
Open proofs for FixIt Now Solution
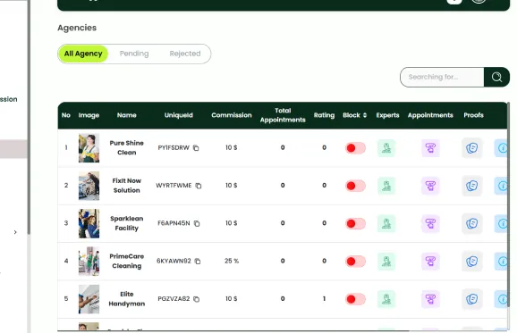472,186
